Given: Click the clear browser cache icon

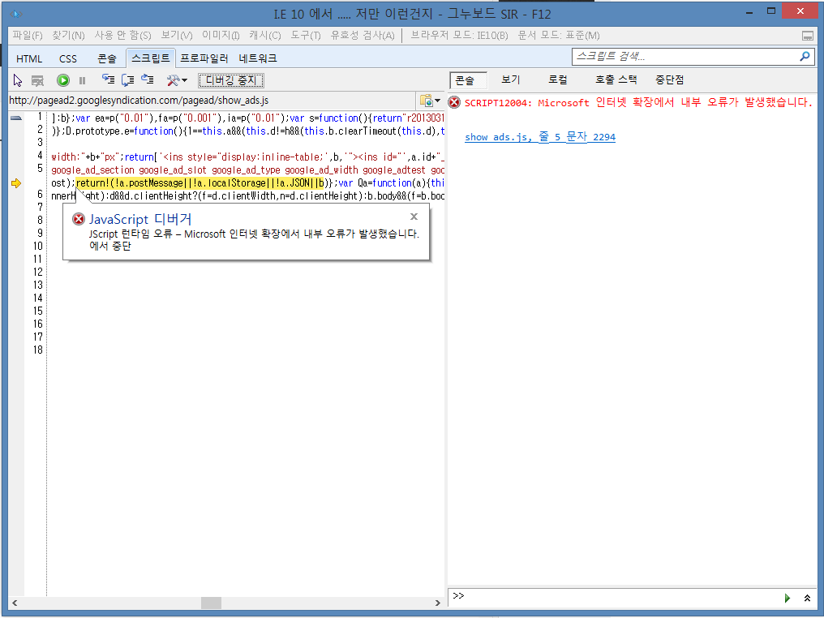Looking at the screenshot, I should pyautogui.click(x=37, y=80).
